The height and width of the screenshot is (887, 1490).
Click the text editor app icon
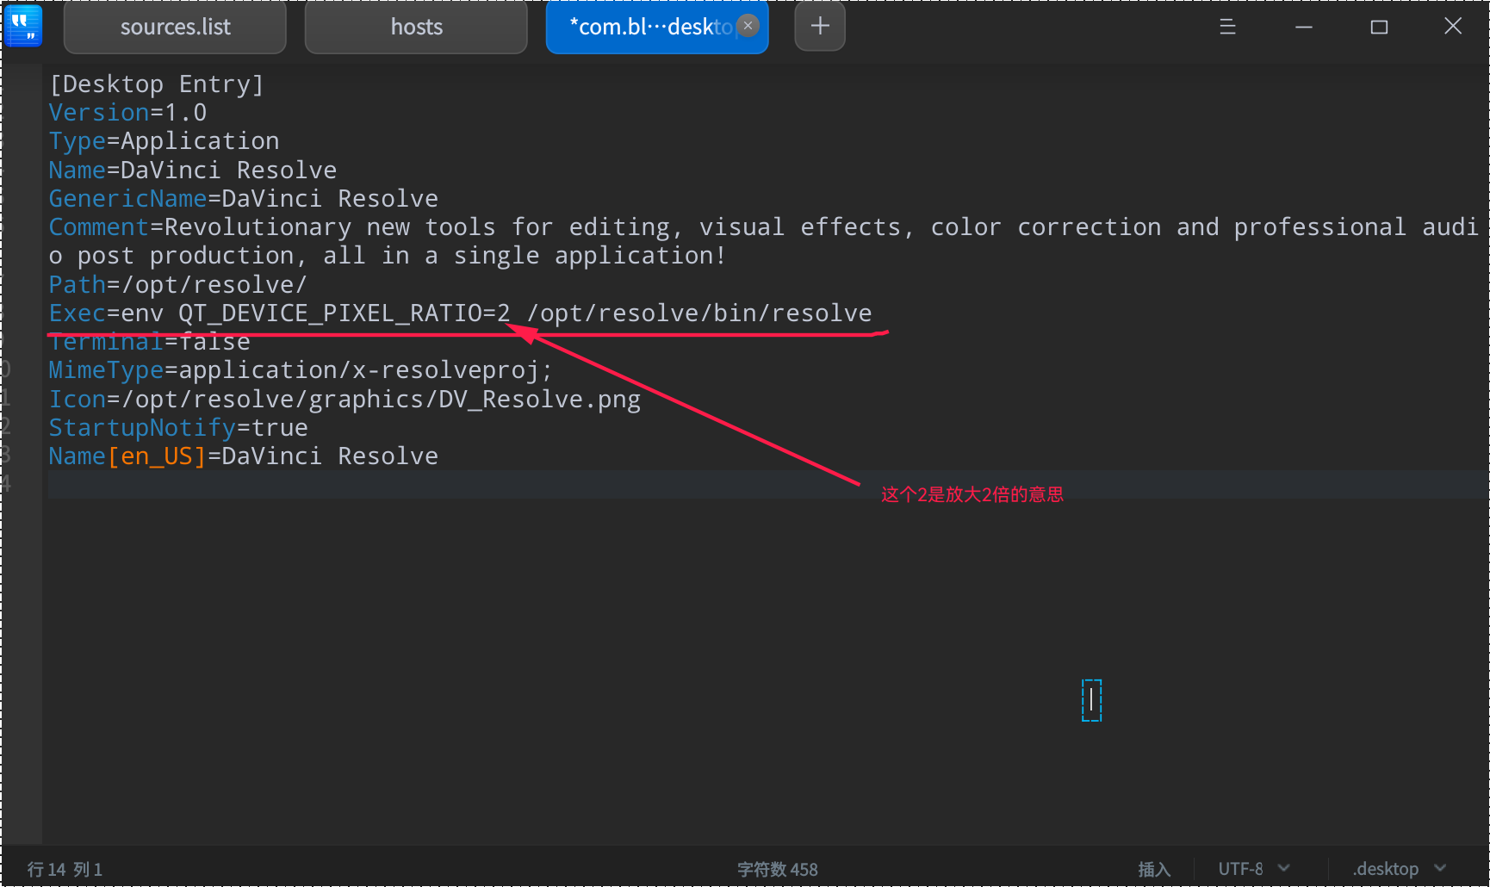point(23,26)
